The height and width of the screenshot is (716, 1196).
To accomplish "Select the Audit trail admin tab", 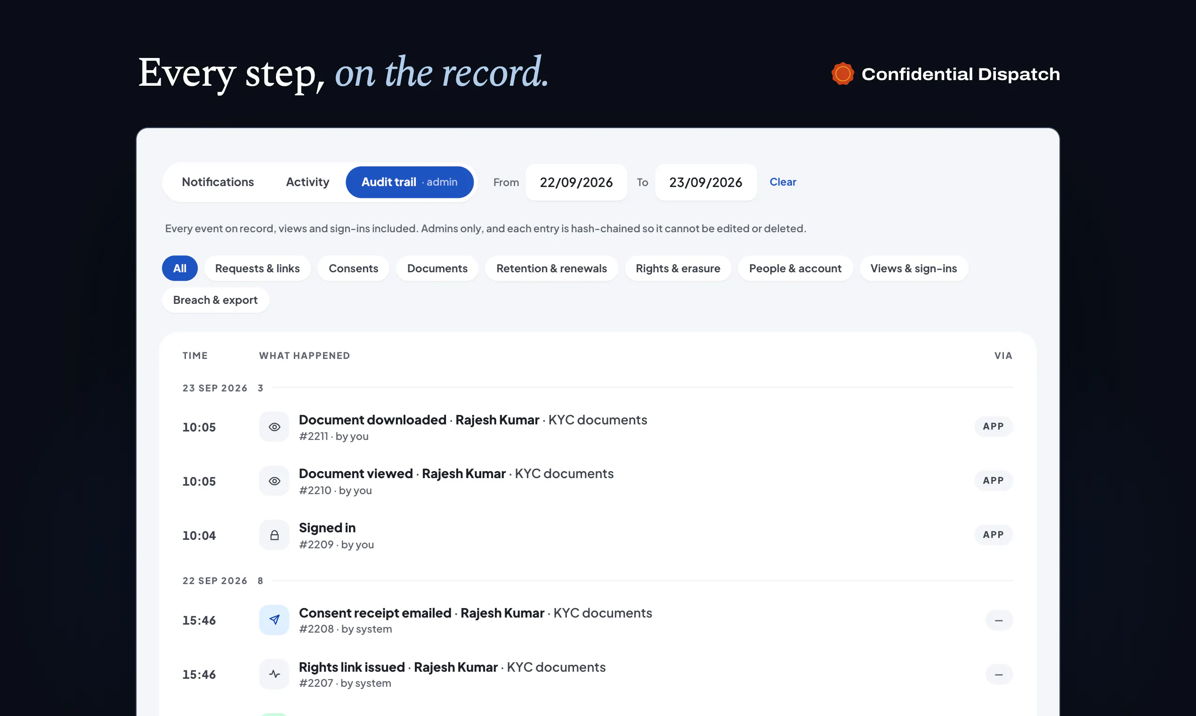I will (410, 182).
